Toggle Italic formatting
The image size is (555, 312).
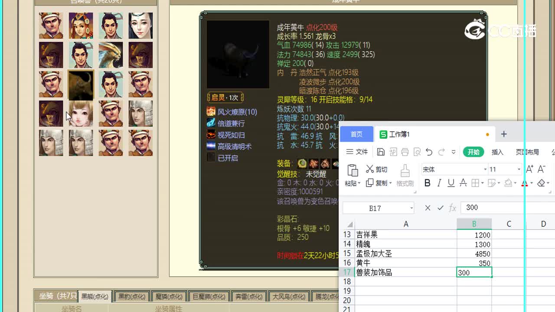pyautogui.click(x=439, y=183)
